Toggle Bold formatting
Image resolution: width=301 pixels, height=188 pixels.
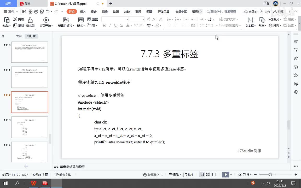[x=104, y=25]
